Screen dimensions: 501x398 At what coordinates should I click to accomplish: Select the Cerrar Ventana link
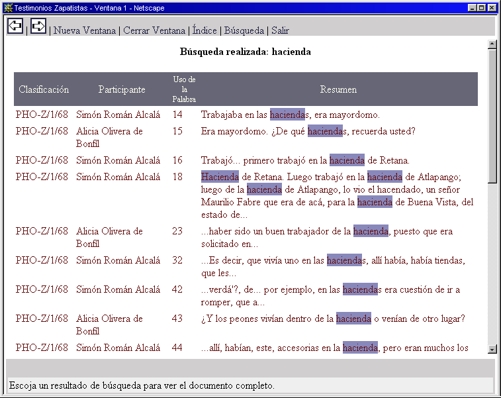pyautogui.click(x=154, y=30)
